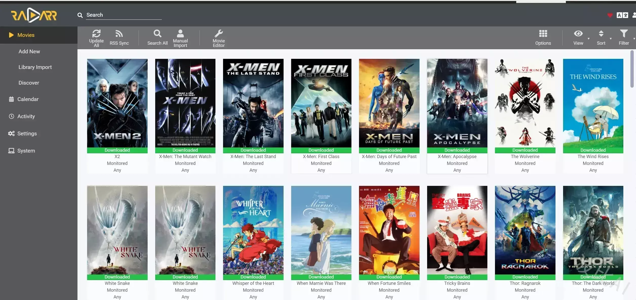
Task: Click the search magnifier icon
Action: (80, 15)
